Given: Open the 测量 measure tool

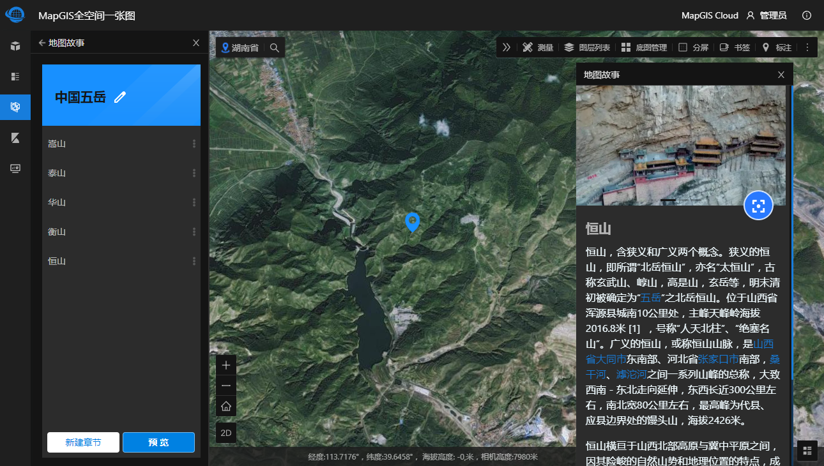Looking at the screenshot, I should [x=538, y=47].
